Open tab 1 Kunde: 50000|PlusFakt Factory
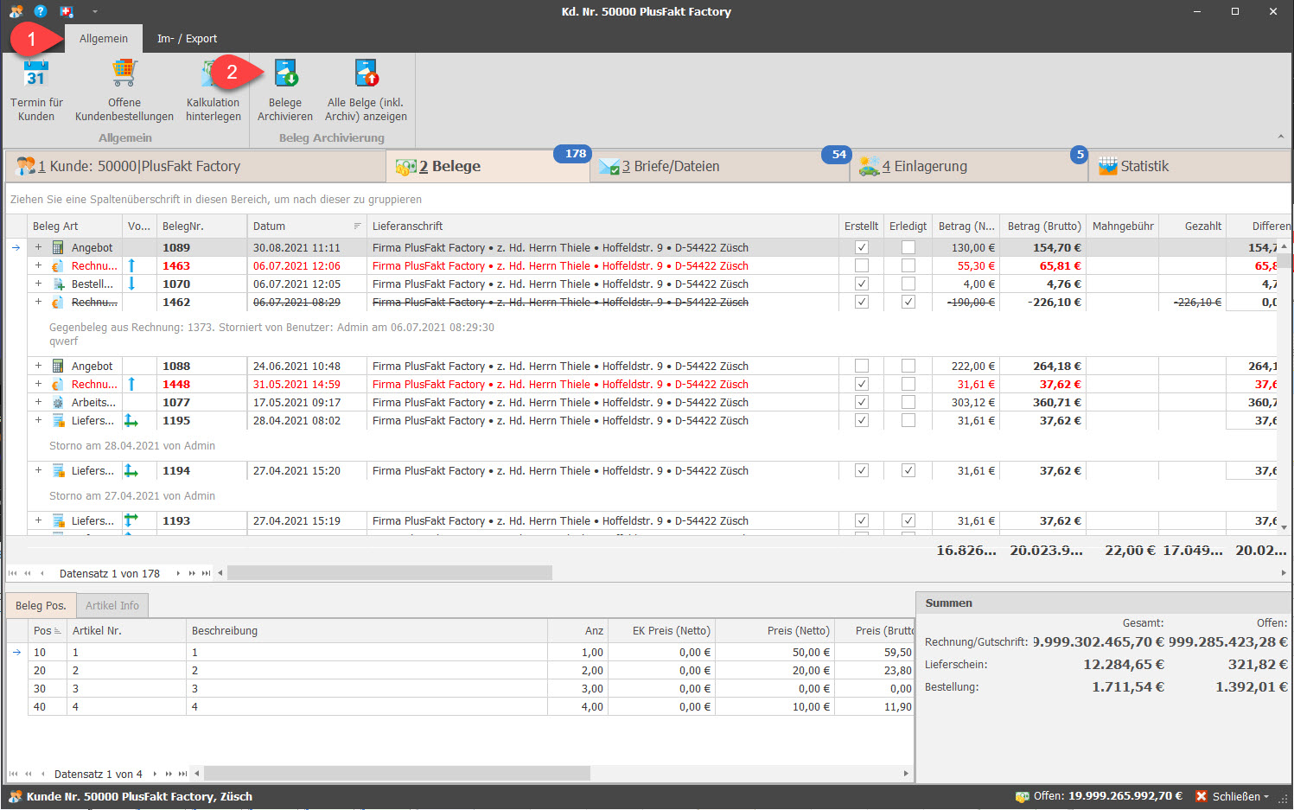The width and height of the screenshot is (1294, 810). (195, 166)
